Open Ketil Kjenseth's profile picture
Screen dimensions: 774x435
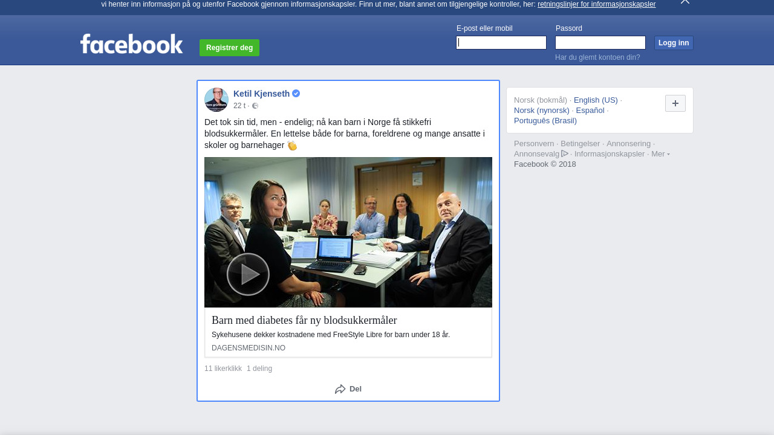(x=216, y=100)
